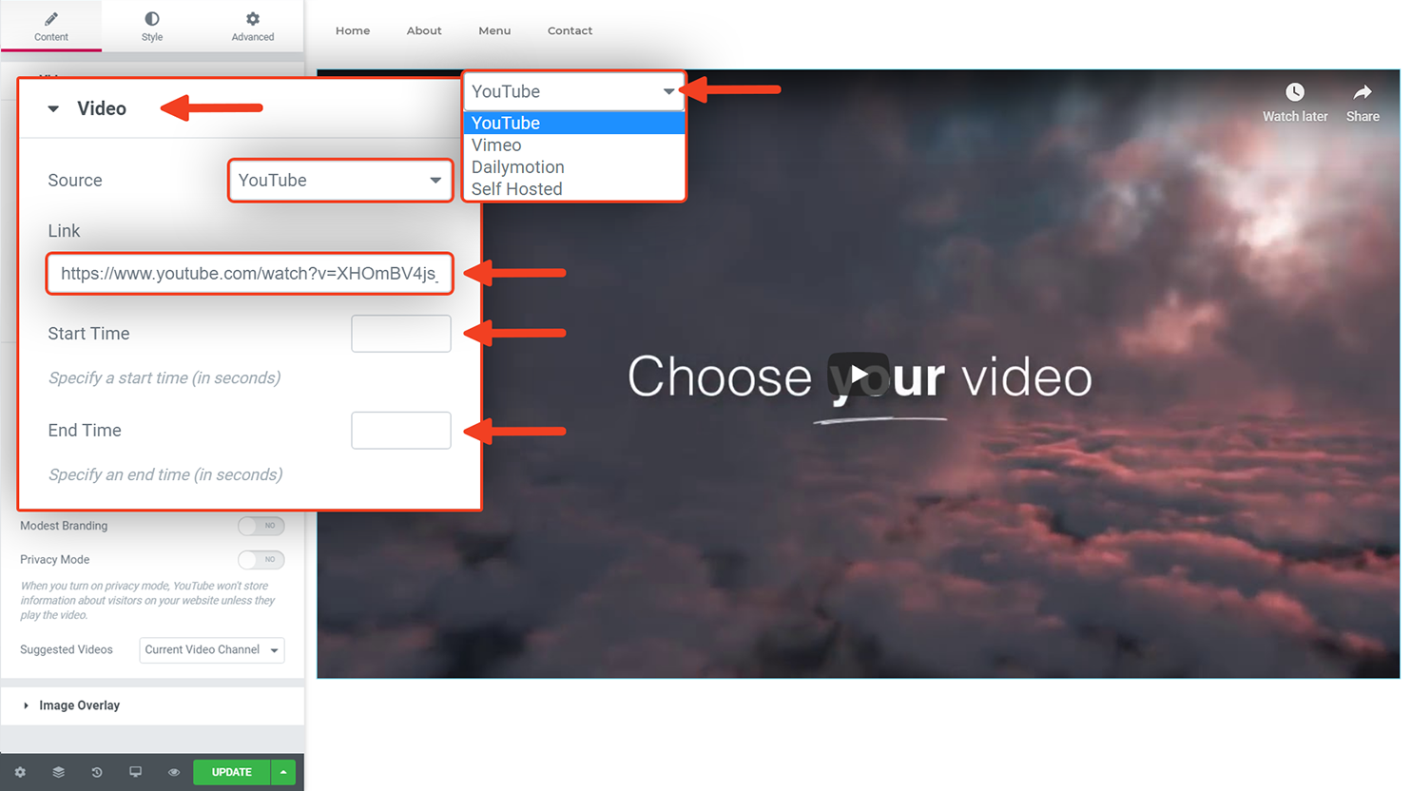Click the enlarged YouTube dropdown arrow
The height and width of the screenshot is (791, 1411).
click(668, 91)
